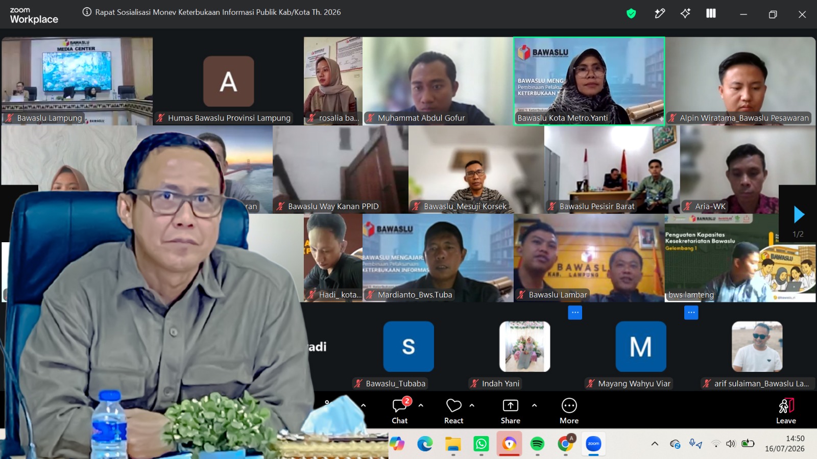Open options menu on Mayang Wahyu Viar tile

(x=691, y=312)
